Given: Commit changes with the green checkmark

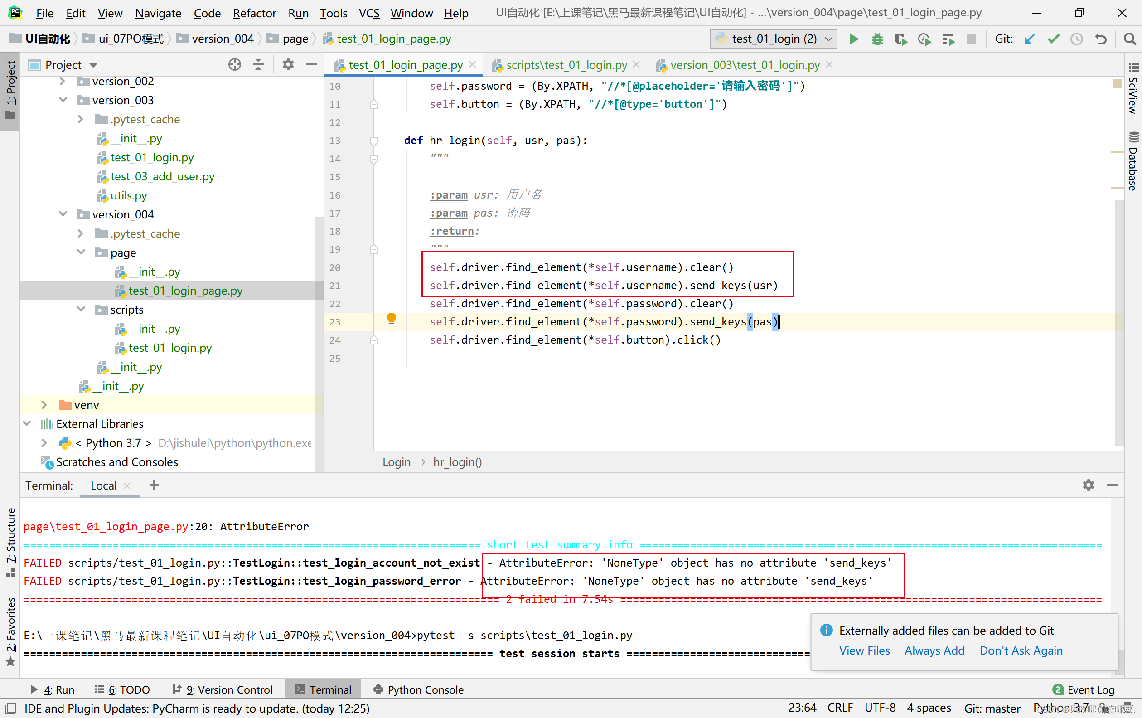Looking at the screenshot, I should [x=1053, y=39].
